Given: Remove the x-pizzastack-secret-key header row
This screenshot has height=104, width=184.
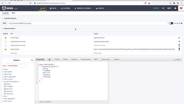Looking at the screenshot, I should [x=179, y=42].
